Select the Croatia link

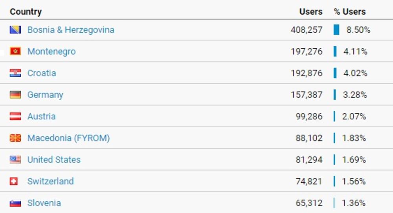42,73
